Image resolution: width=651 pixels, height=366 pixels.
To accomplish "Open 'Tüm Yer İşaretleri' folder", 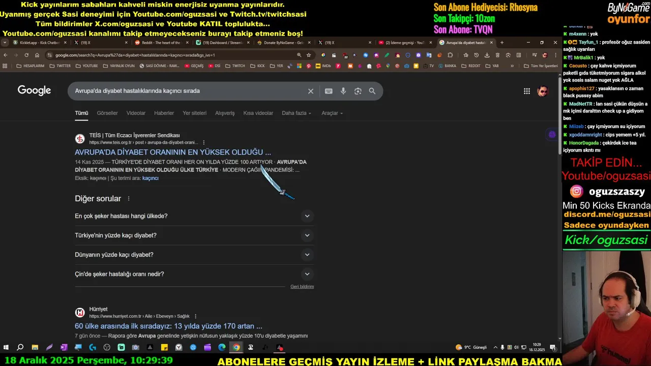I will click(x=540, y=66).
